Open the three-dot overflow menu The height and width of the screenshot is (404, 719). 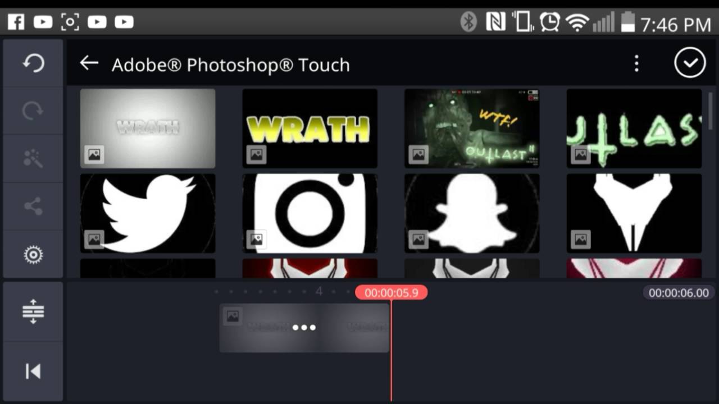pyautogui.click(x=636, y=63)
